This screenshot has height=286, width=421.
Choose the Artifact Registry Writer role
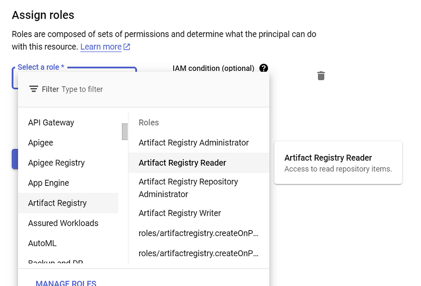click(x=179, y=213)
